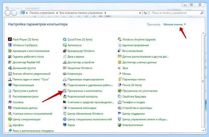Open the Параметры индексирования link
Viewport: 209px width, 137px height.
tap(85, 79)
